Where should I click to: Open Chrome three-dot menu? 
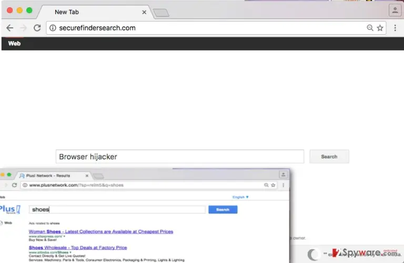tap(395, 28)
